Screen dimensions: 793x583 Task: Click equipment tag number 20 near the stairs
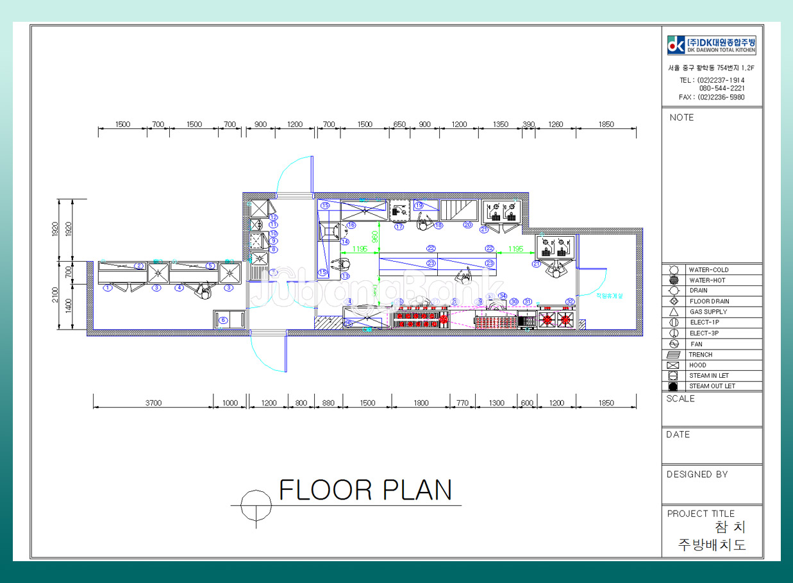tap(467, 225)
